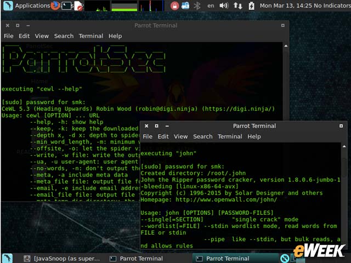Open Edit menu in cewl terminal window

click(x=24, y=36)
